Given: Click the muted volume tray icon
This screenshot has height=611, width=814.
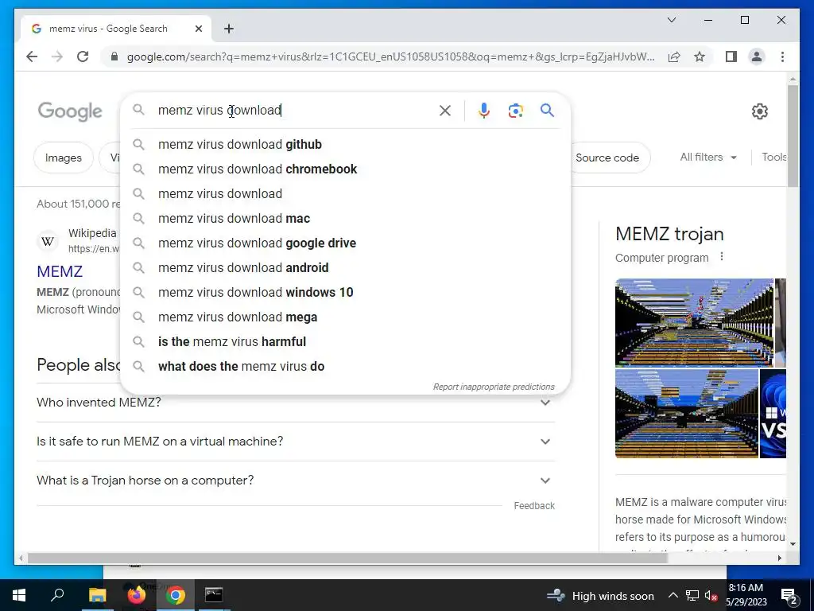Looking at the screenshot, I should 711,596.
